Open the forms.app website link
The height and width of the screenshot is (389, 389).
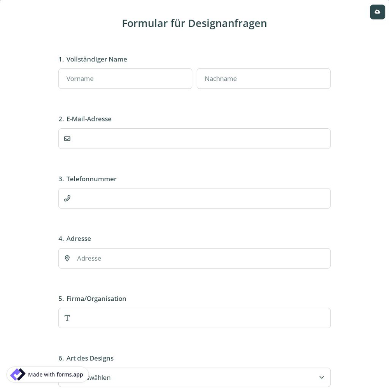pos(70,375)
